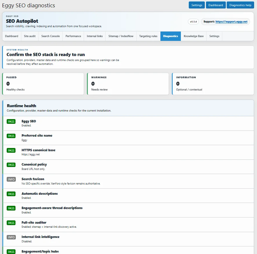Image resolution: width=257 pixels, height=254 pixels.
Task: Select the 'Full-site auditor' title
Action: [x=34, y=222]
